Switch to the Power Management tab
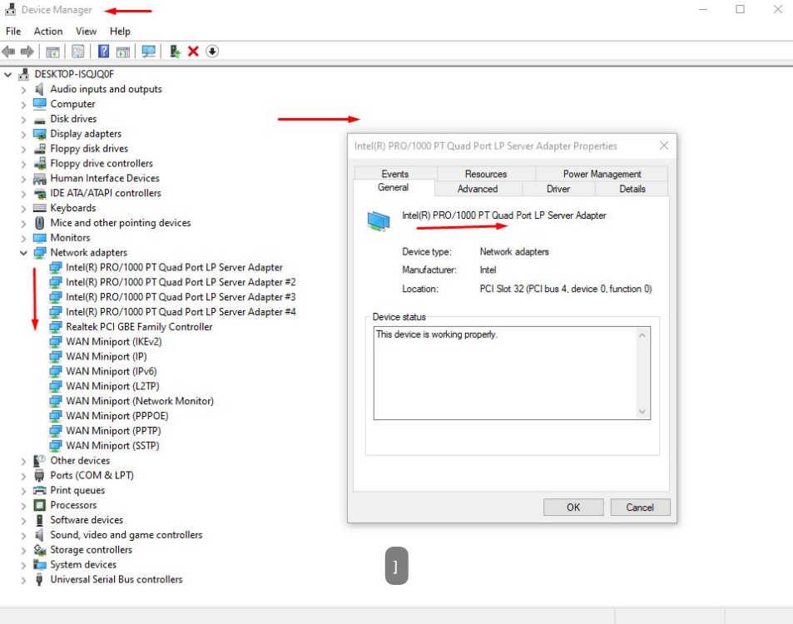The image size is (793, 624). 602,173
